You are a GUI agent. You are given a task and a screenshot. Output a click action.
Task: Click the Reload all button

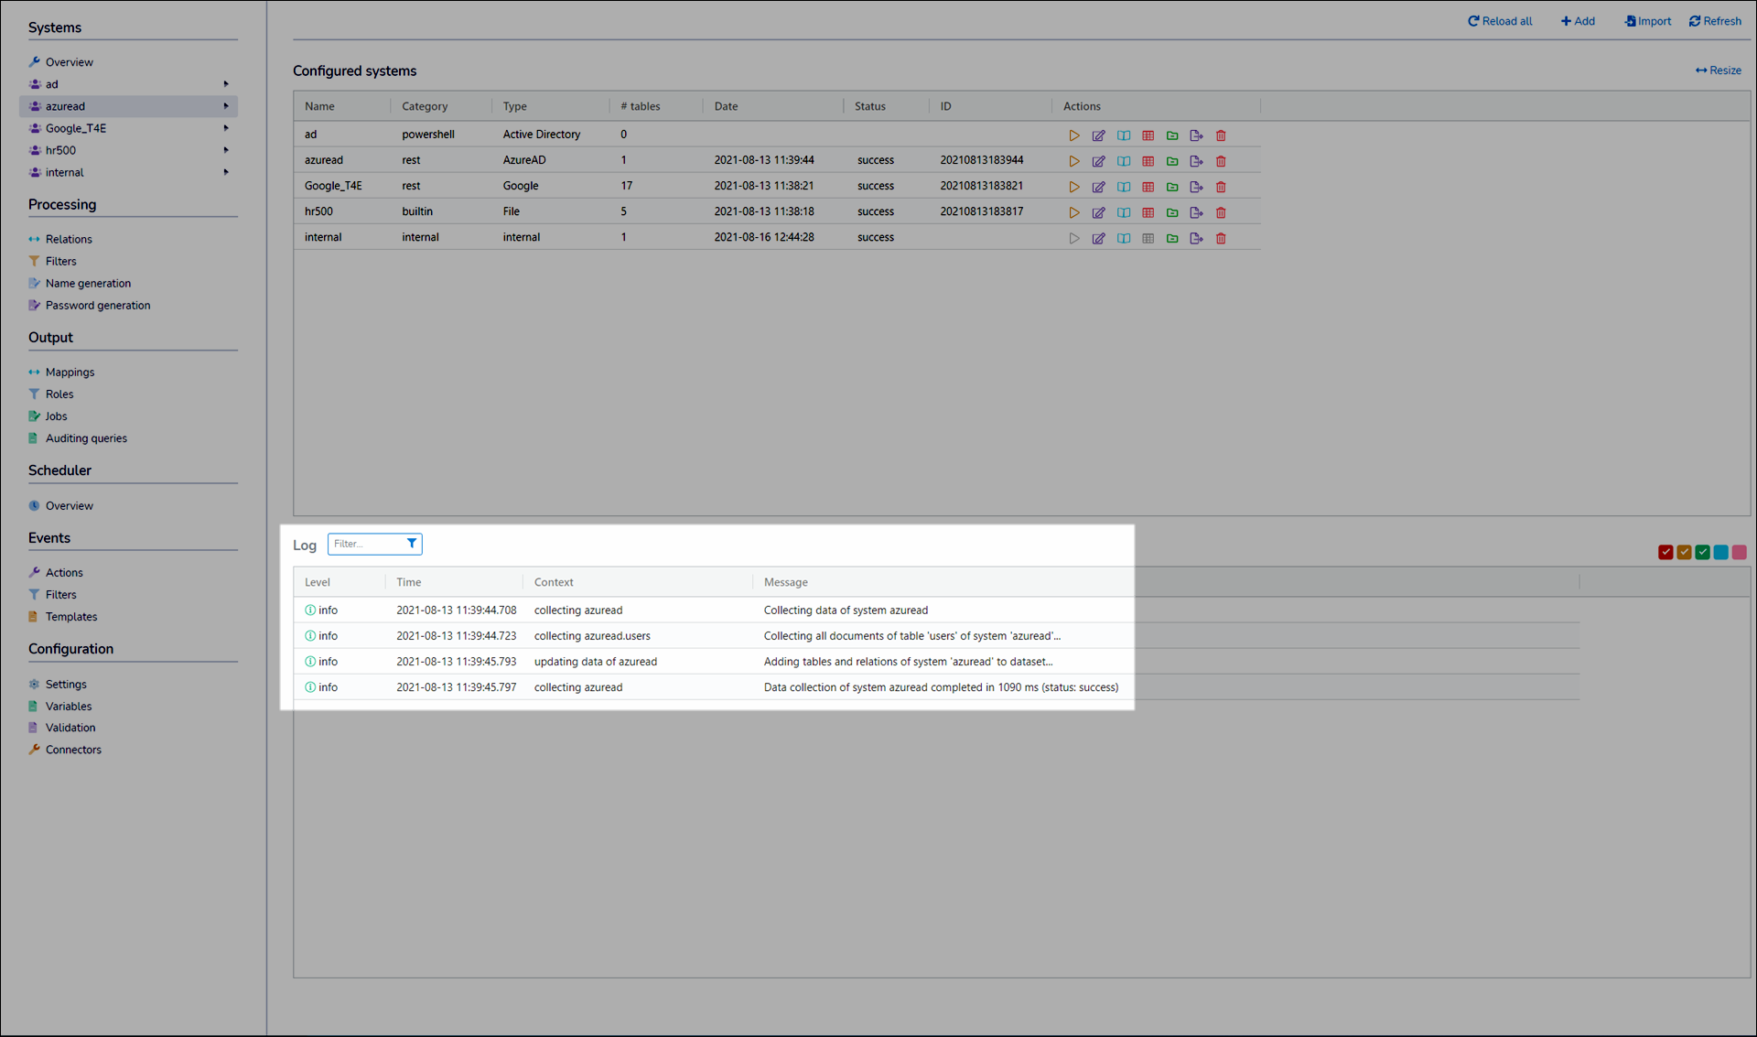click(1500, 21)
